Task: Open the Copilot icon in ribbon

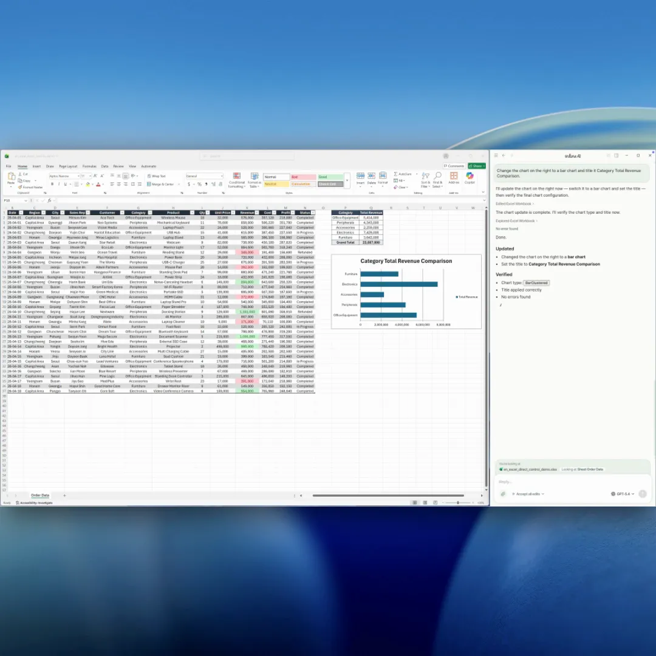Action: pyautogui.click(x=470, y=177)
